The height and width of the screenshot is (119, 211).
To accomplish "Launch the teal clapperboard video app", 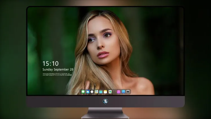I will tap(101, 92).
